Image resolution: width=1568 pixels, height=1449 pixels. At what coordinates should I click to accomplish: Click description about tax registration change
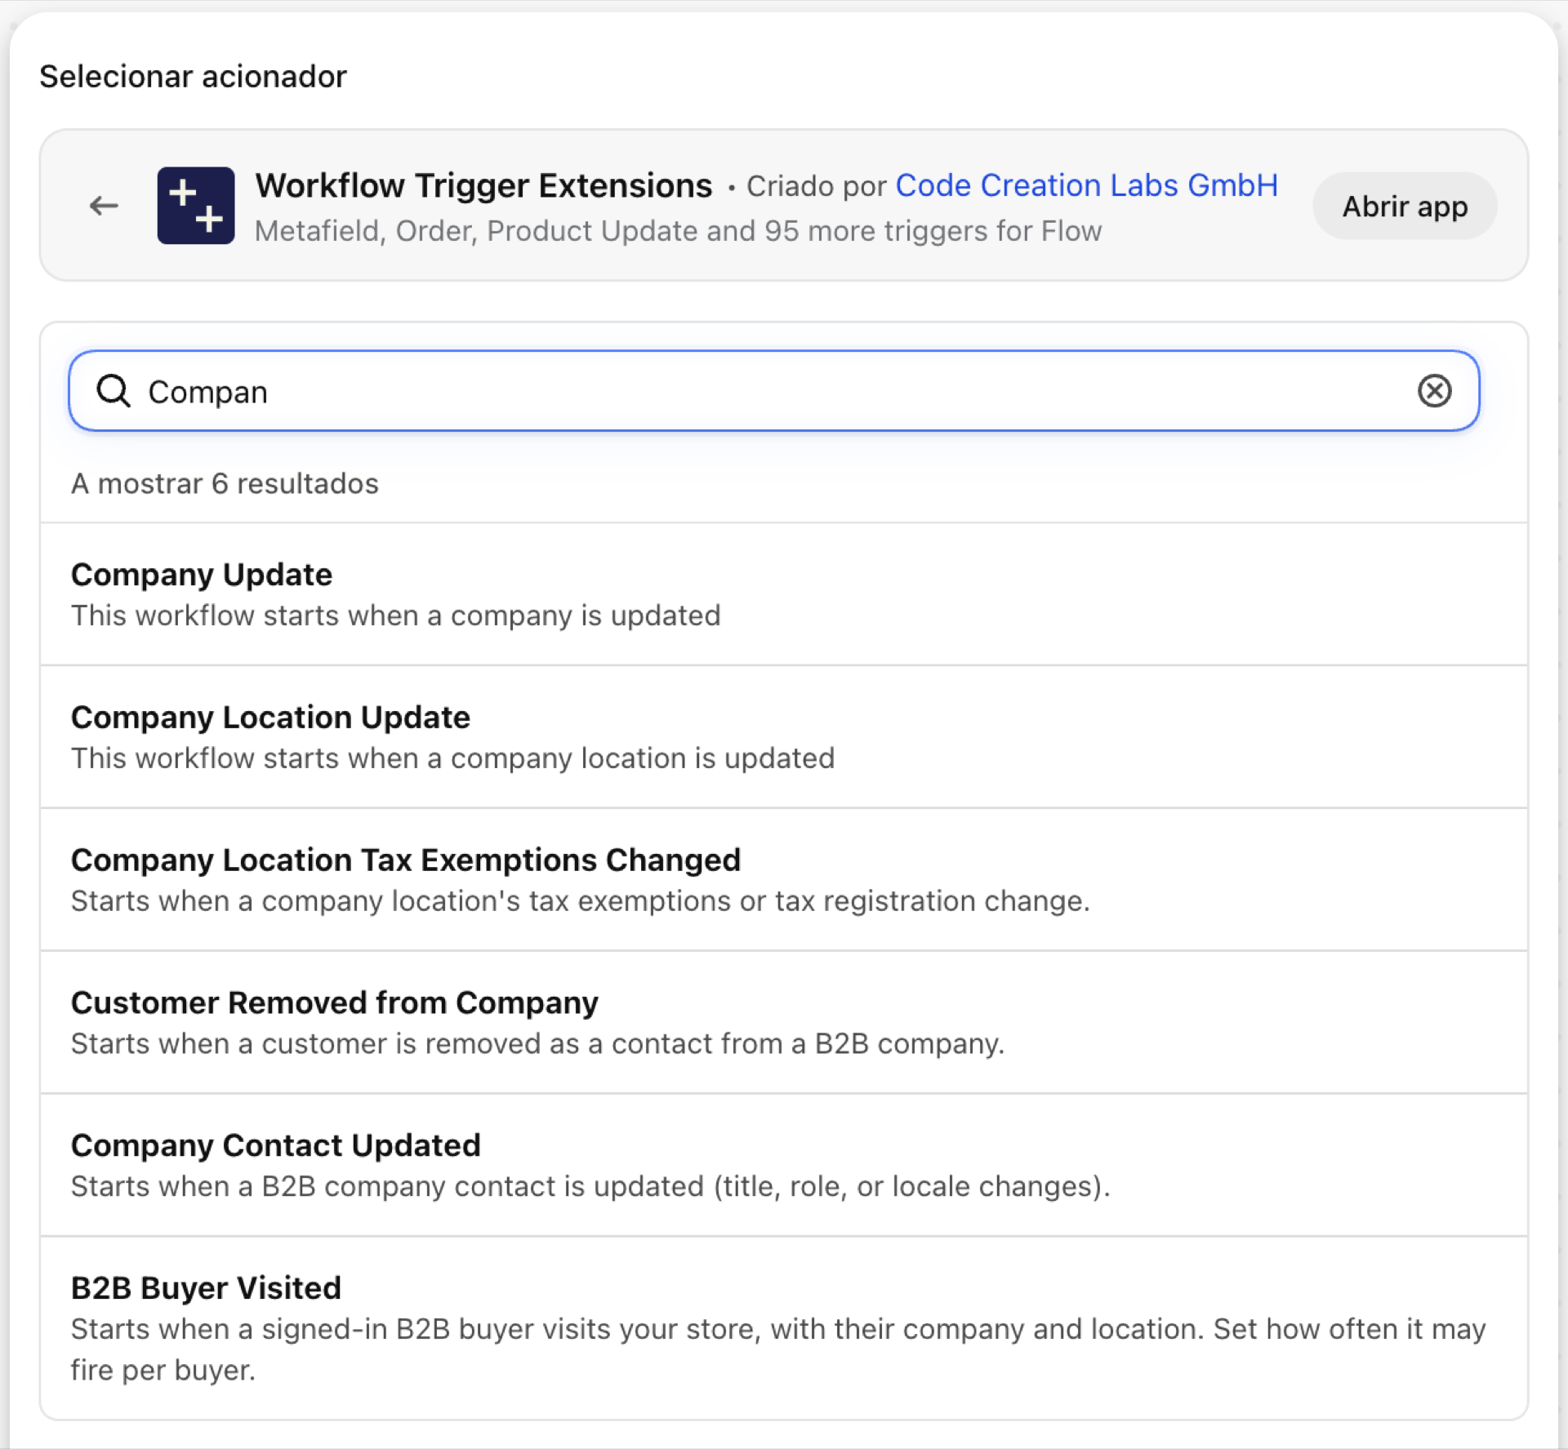(581, 901)
